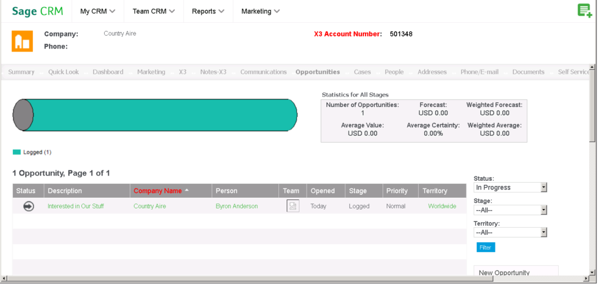Open the Byron Anderson person link
Image resolution: width=599 pixels, height=285 pixels.
tap(237, 207)
